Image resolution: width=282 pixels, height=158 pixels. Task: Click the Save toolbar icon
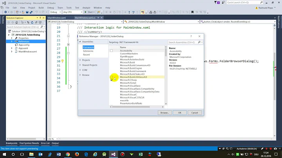pyautogui.click(x=27, y=12)
